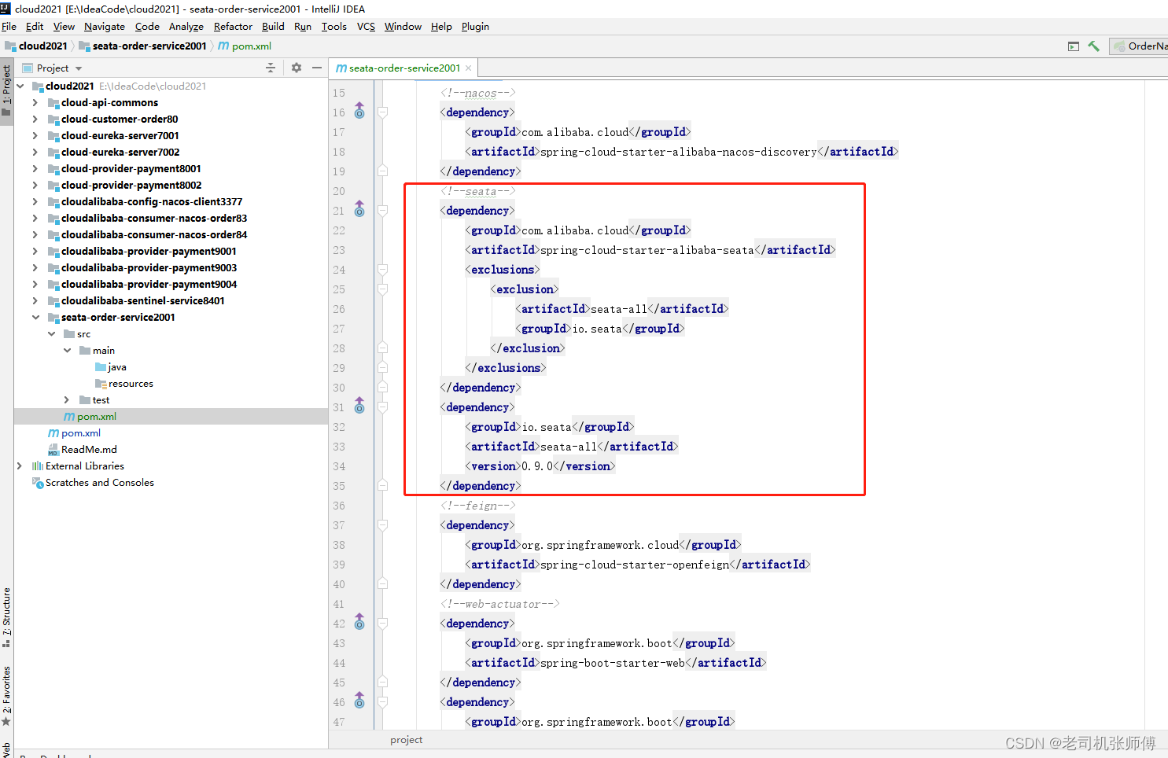Click the gutter dependency icon on line 16
Screen dimensions: 1168x758
[x=359, y=111]
